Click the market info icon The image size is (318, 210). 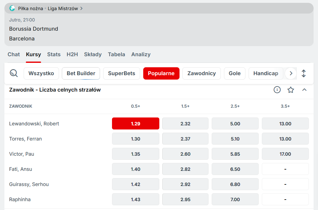pos(277,90)
